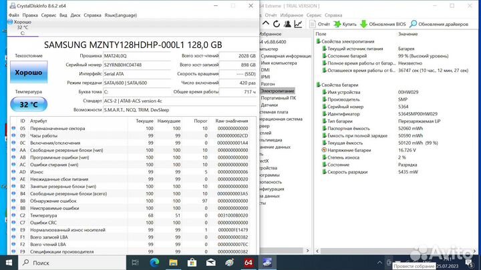Open Task View on the taskbar
481x270 pixels.
coord(135,263)
